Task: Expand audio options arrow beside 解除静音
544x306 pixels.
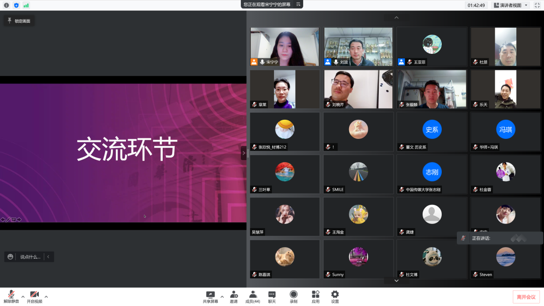Action: tap(23, 296)
